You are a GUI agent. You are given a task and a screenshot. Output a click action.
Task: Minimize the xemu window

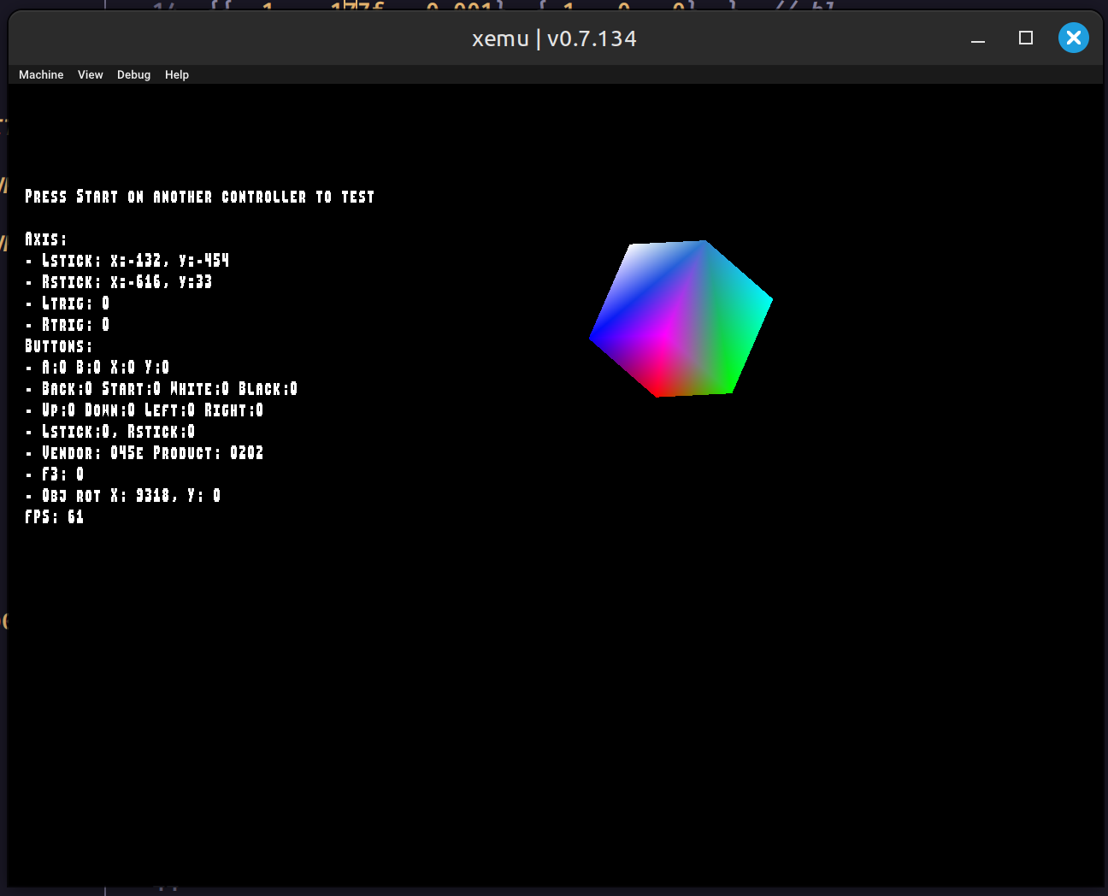pyautogui.click(x=978, y=38)
